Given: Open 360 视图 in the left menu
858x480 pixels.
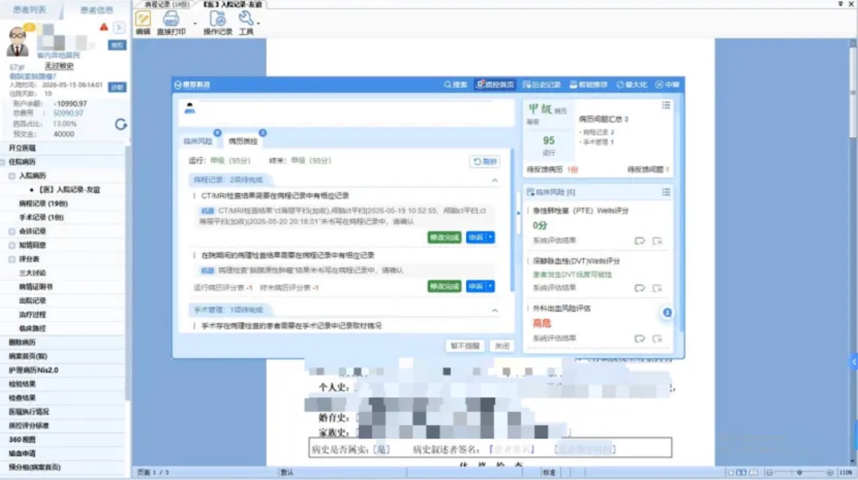Looking at the screenshot, I should tap(22, 439).
